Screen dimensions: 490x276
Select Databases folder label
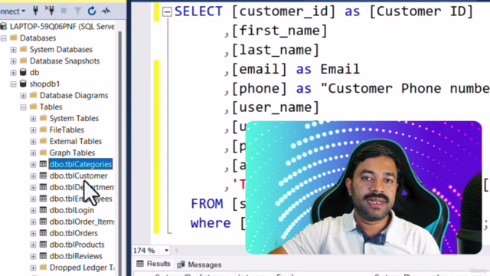pyautogui.click(x=38, y=38)
